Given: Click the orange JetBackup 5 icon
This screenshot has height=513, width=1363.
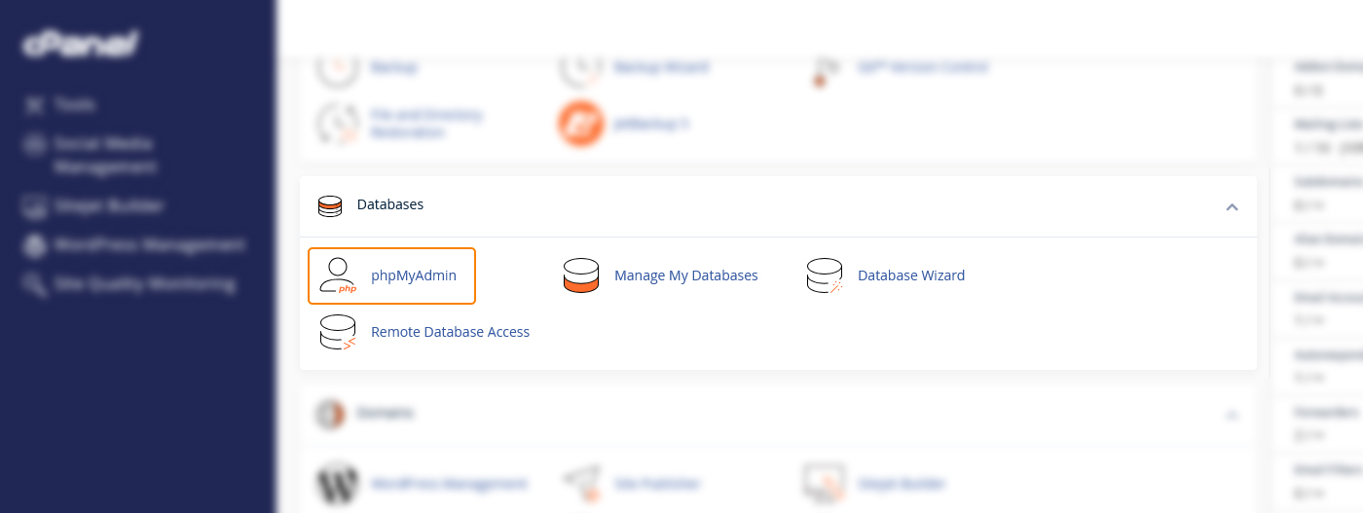Looking at the screenshot, I should (x=581, y=124).
